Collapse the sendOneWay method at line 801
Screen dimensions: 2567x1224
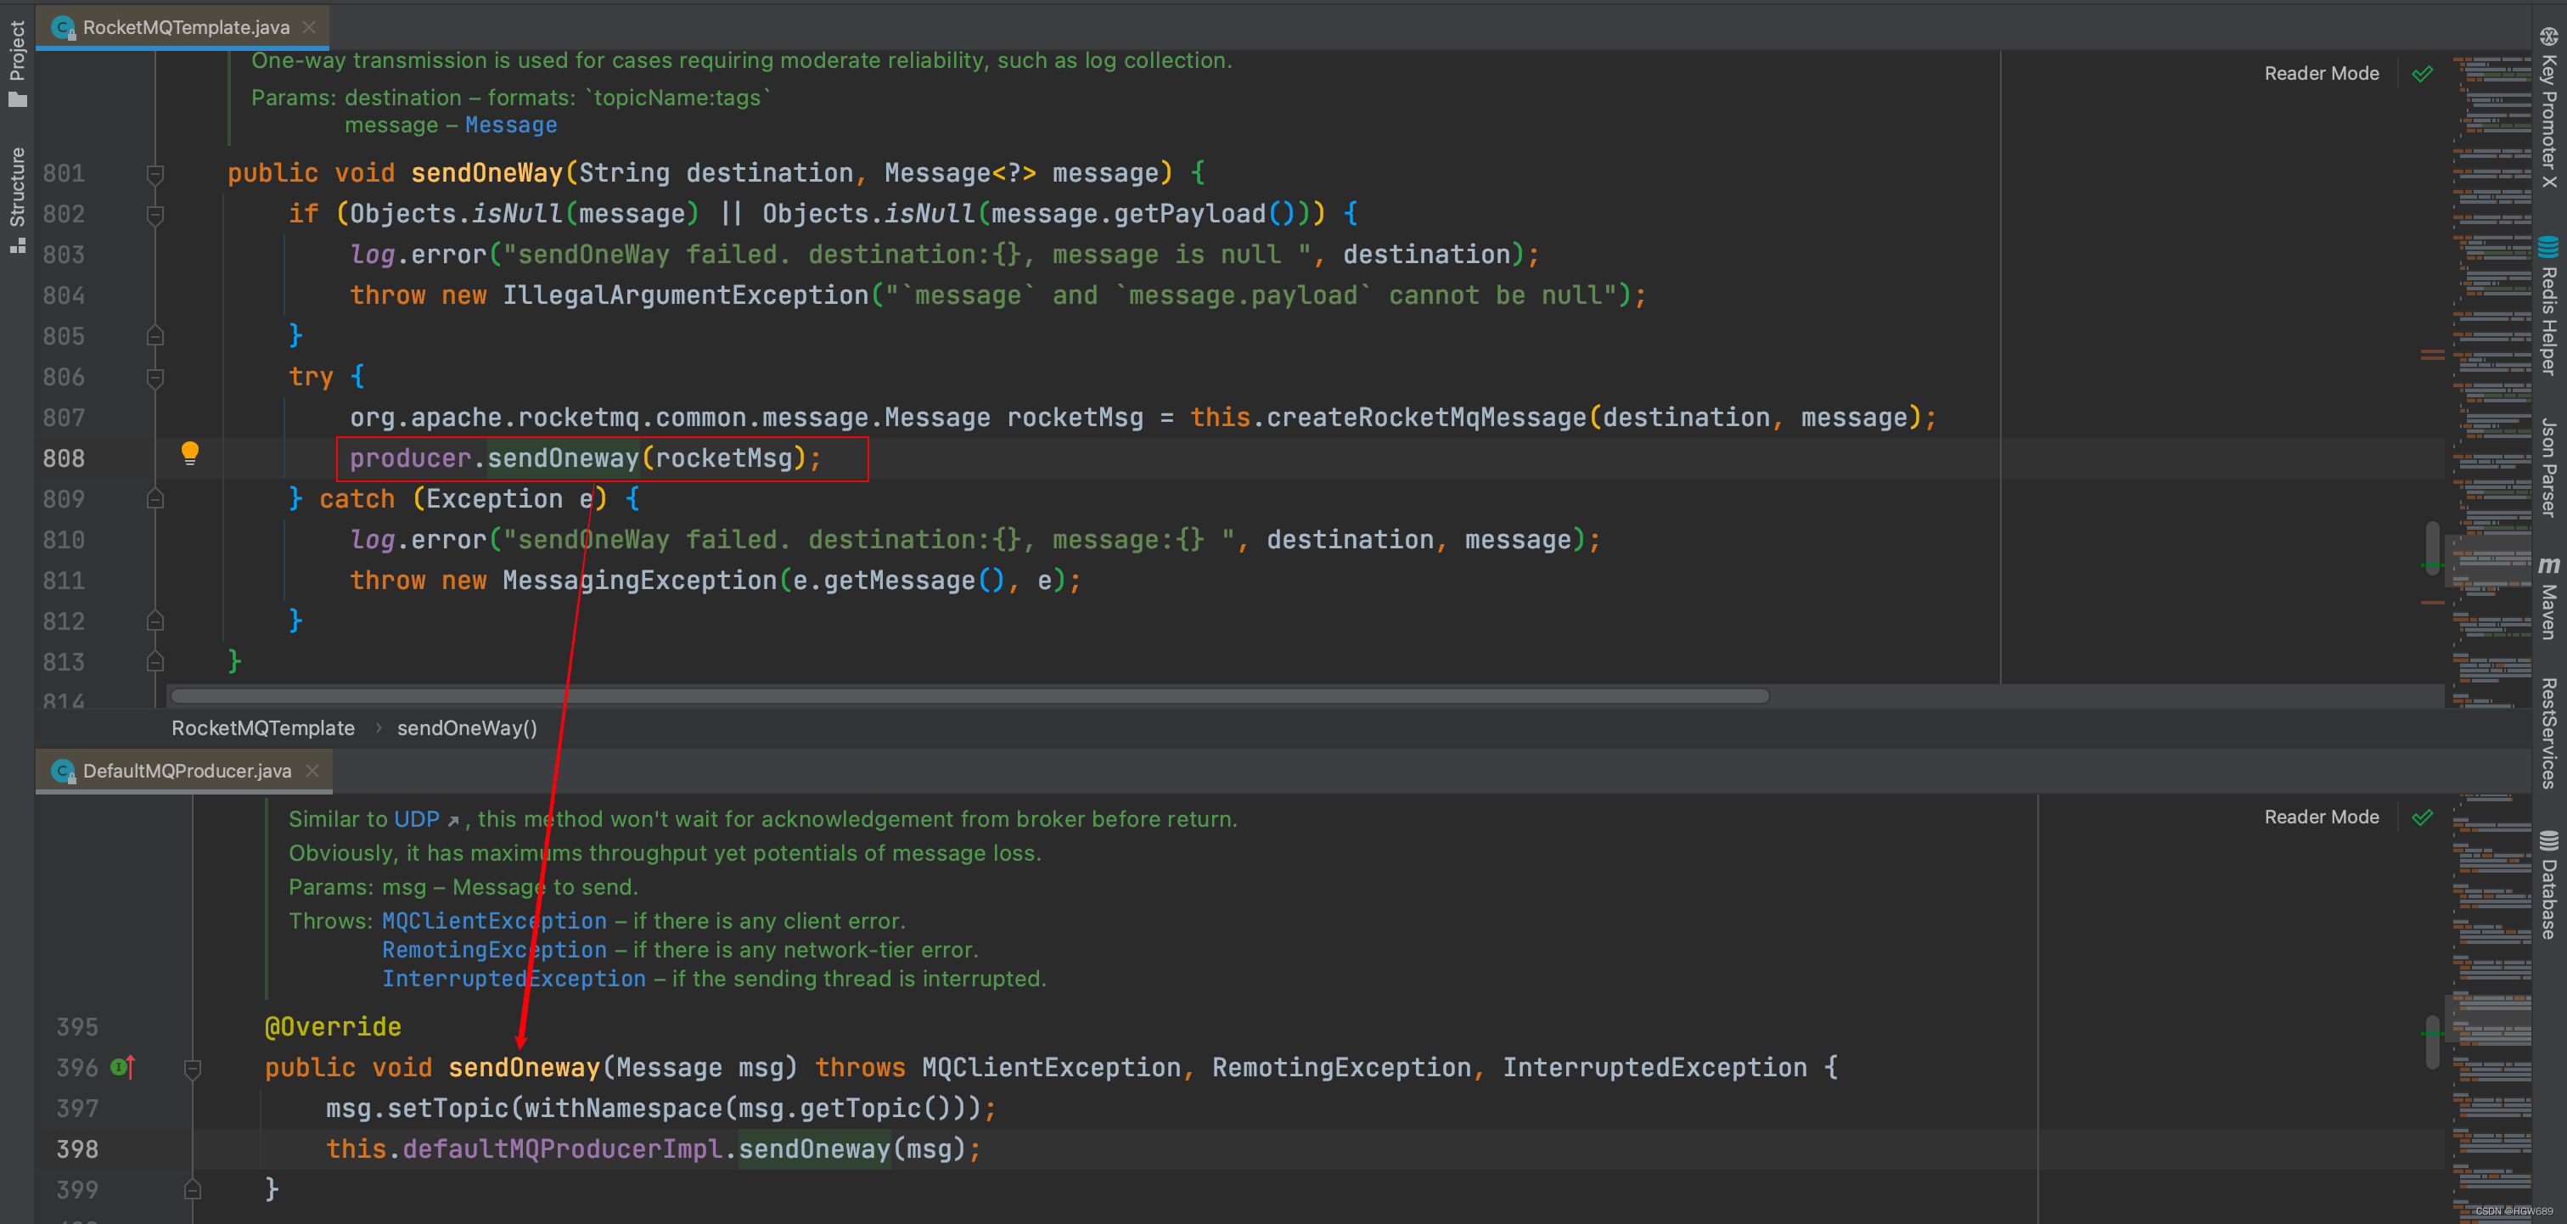pyautogui.click(x=155, y=173)
